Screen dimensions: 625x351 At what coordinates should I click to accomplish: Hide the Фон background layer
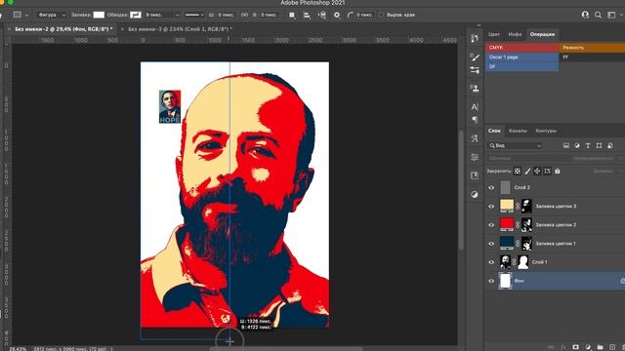pos(491,281)
